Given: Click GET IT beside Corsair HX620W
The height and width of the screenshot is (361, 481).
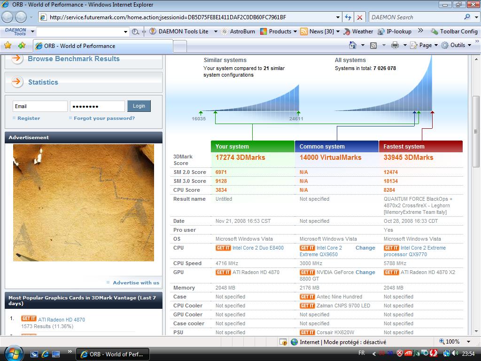Looking at the screenshot, I should pyautogui.click(x=307, y=332).
